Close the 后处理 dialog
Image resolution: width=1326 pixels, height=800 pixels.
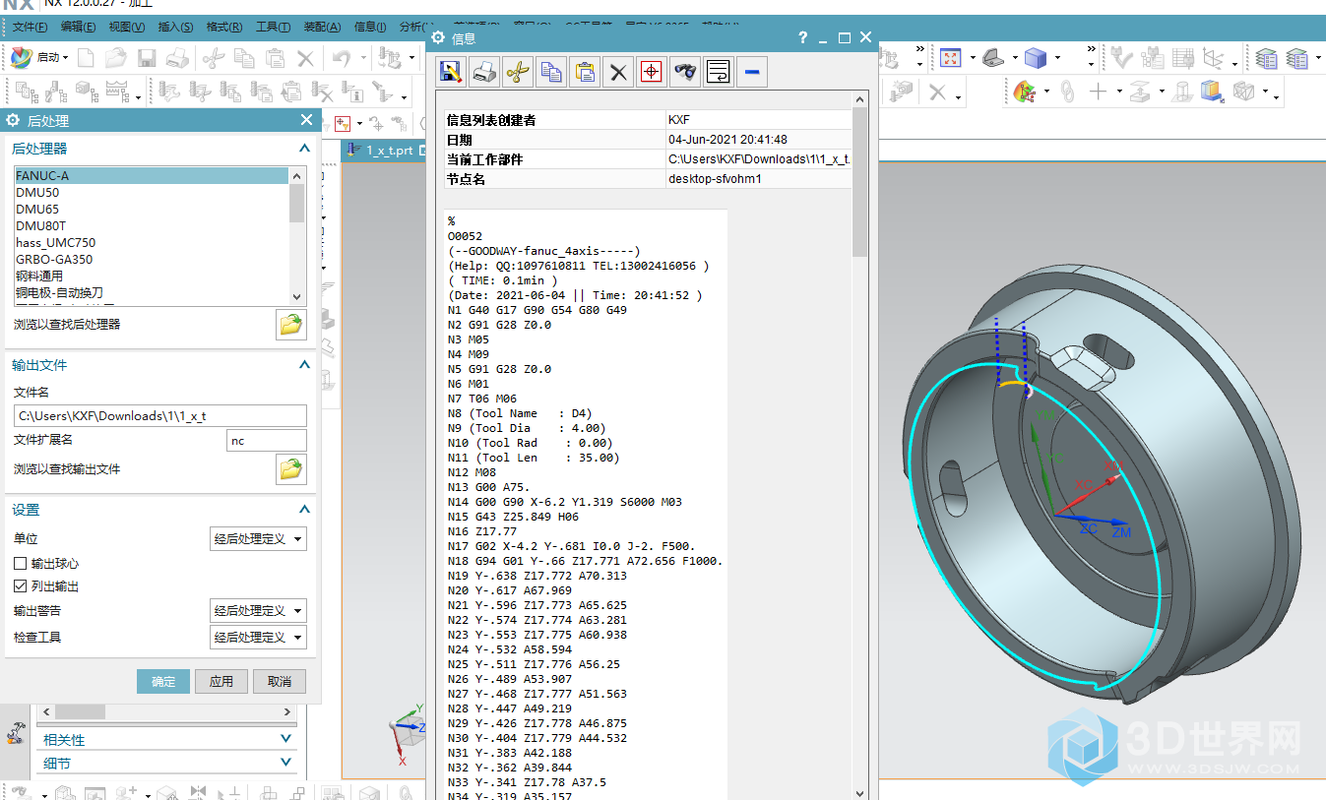pyautogui.click(x=306, y=120)
